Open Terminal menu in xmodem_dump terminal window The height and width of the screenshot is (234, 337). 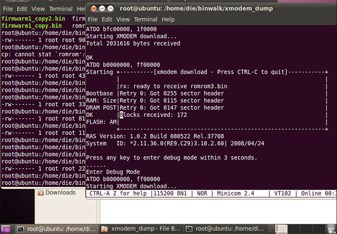pyautogui.click(x=146, y=19)
